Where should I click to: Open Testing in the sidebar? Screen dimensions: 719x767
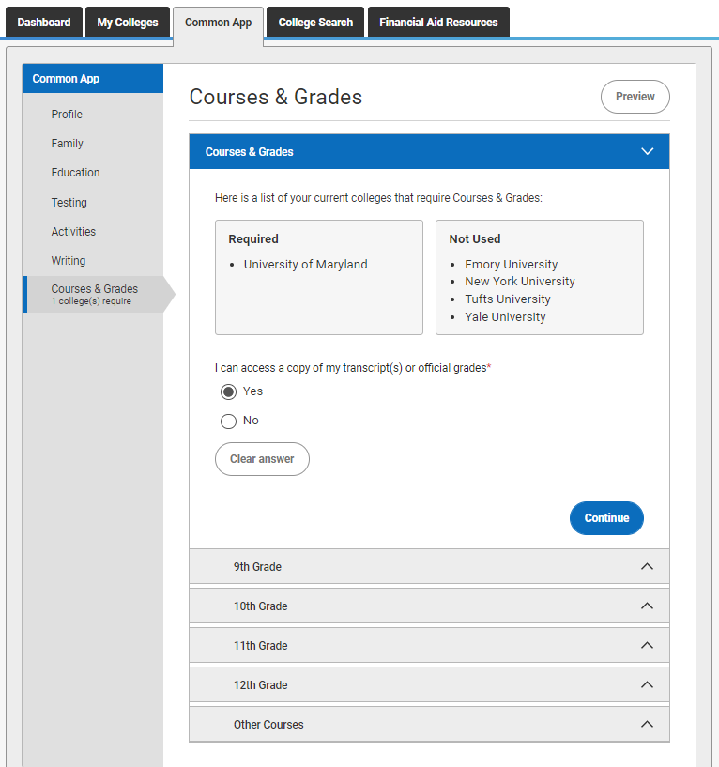pos(69,202)
